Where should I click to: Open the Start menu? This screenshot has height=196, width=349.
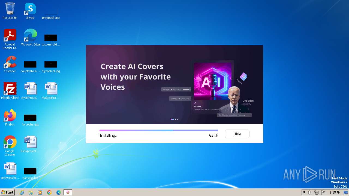coord(7,192)
